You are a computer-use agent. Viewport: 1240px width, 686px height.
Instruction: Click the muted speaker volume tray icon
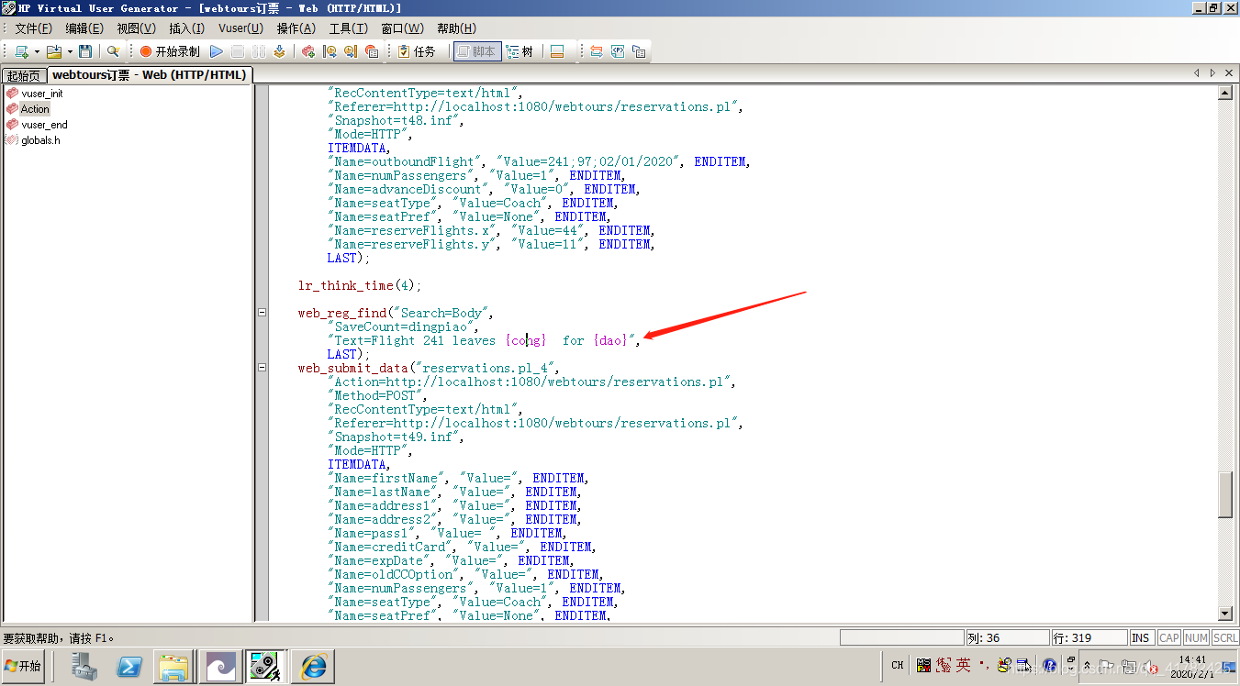tap(1148, 666)
